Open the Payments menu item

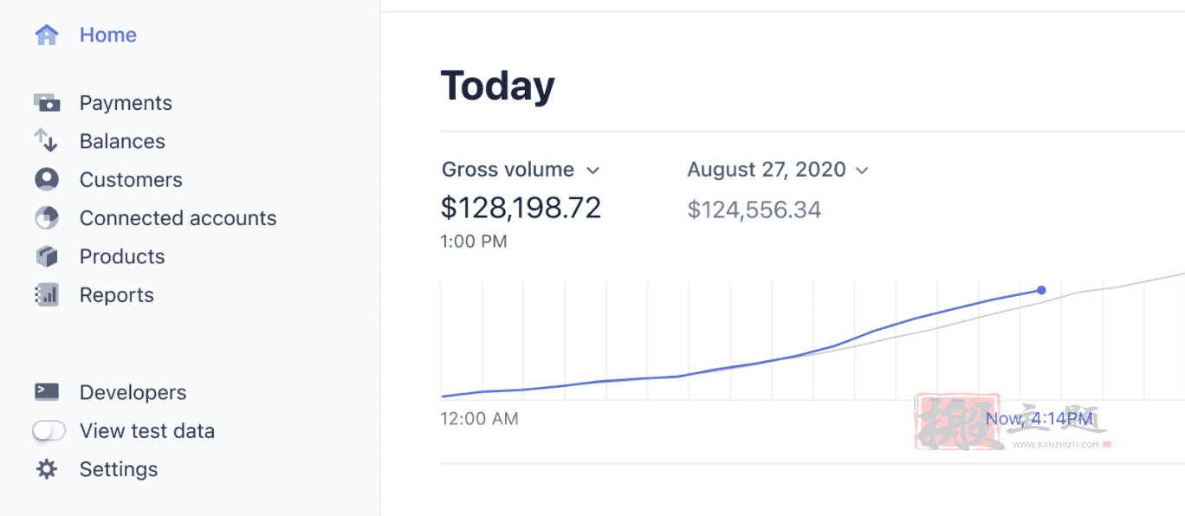(126, 103)
